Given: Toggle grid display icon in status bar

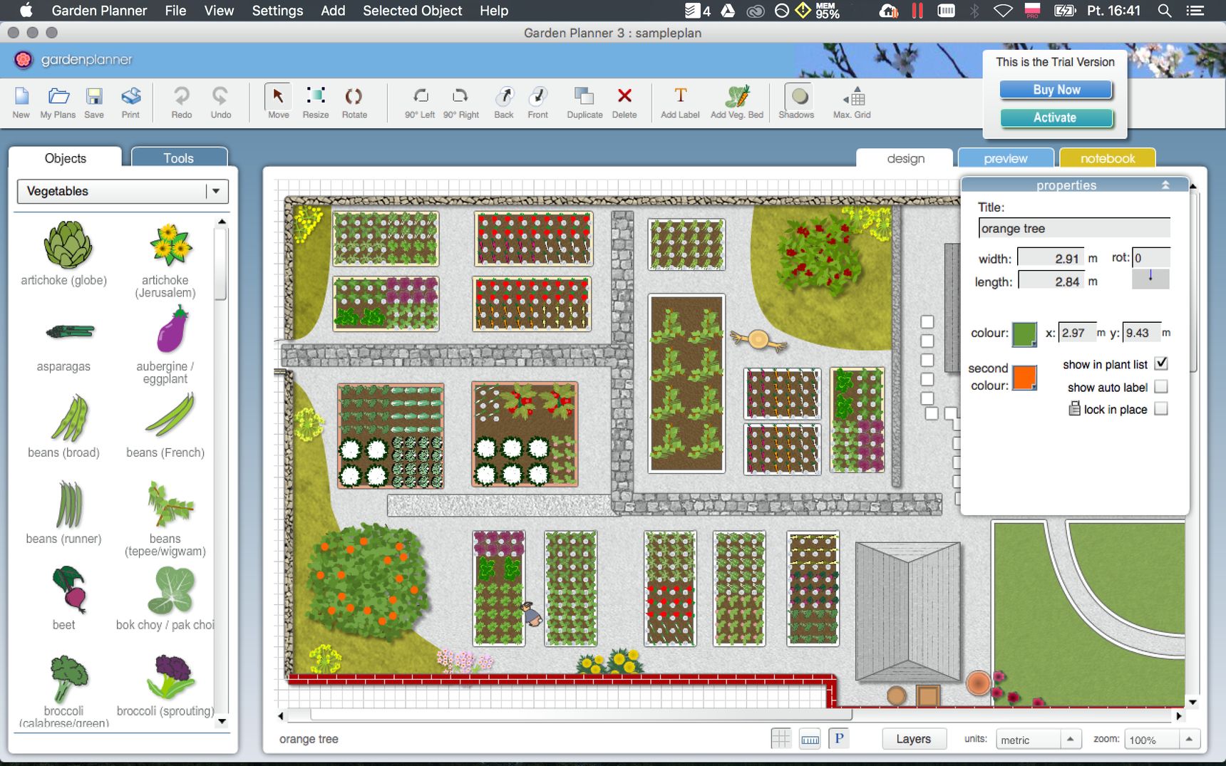Looking at the screenshot, I should [781, 739].
